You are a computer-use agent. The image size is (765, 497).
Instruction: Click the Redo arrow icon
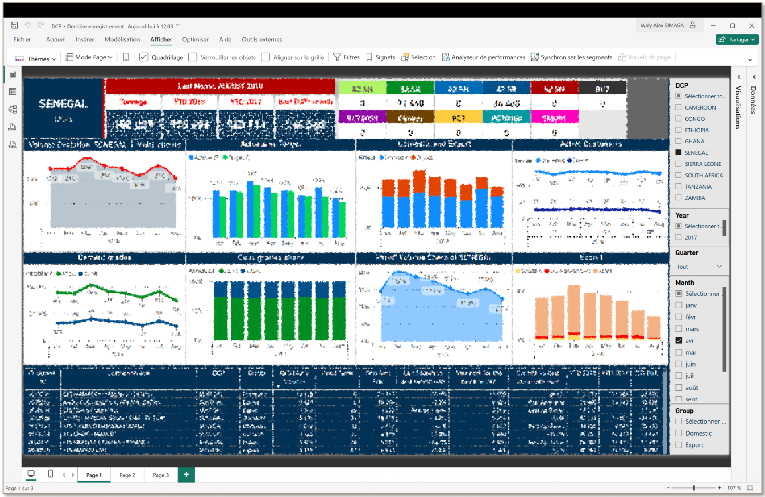(41, 26)
